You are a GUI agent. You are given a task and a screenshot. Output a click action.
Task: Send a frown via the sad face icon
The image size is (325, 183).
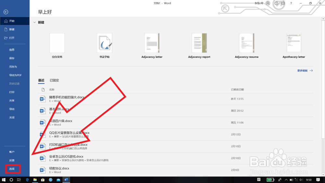[283, 3]
